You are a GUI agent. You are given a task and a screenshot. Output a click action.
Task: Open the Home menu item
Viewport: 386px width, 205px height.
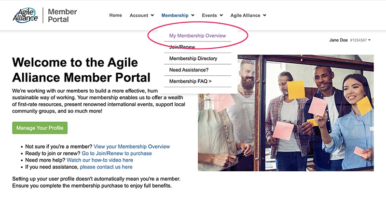[x=115, y=15]
